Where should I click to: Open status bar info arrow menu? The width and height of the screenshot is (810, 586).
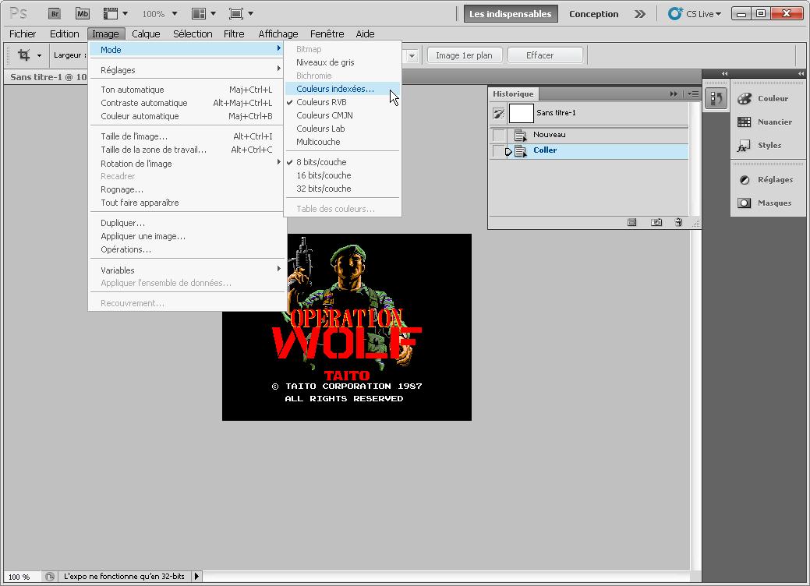click(196, 577)
